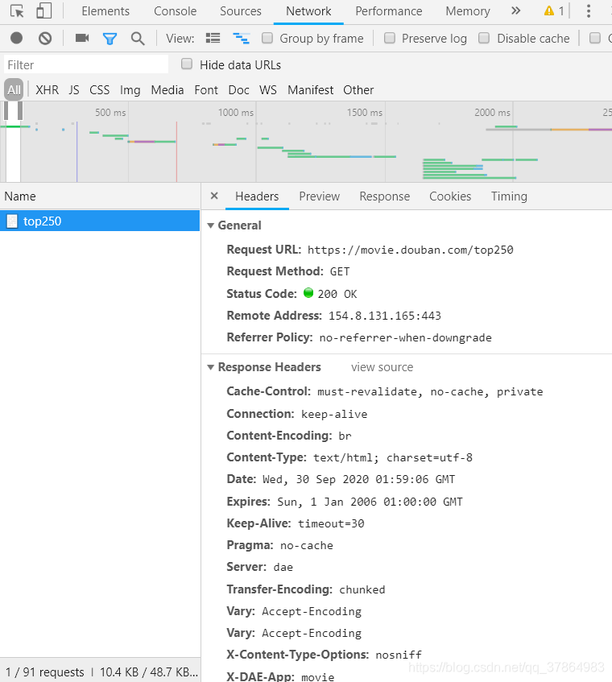Open the Timing detail tab
The image size is (612, 682).
(x=509, y=196)
